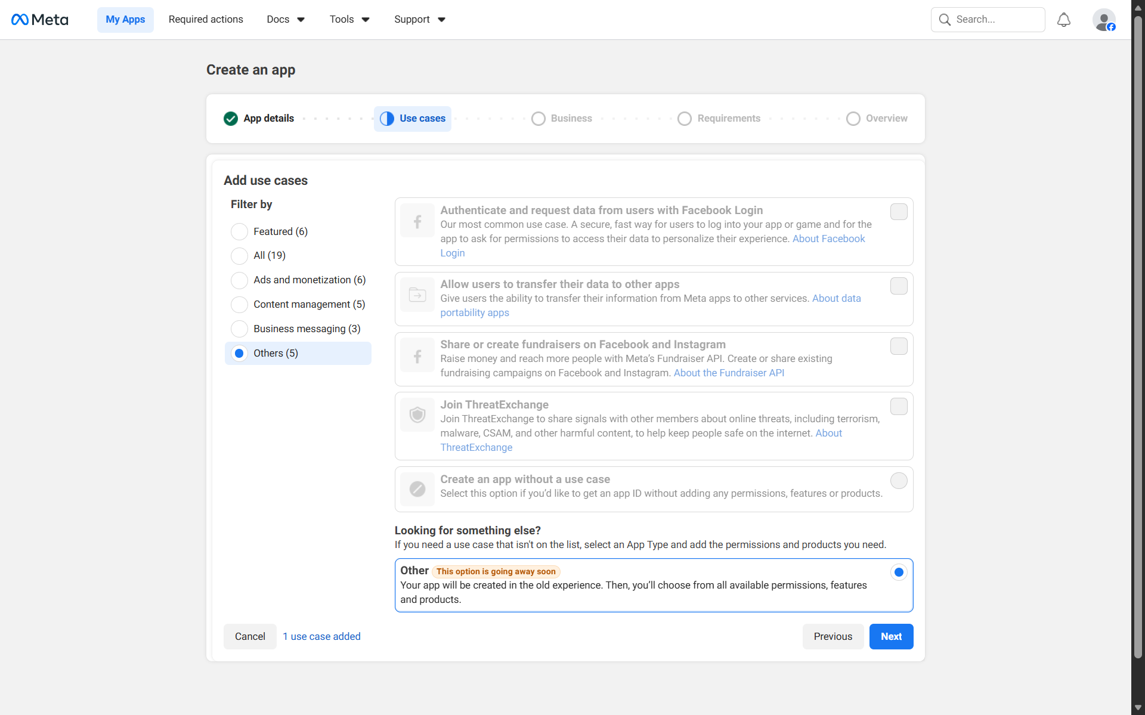This screenshot has width=1145, height=715.
Task: Click the no use case icon
Action: click(417, 489)
